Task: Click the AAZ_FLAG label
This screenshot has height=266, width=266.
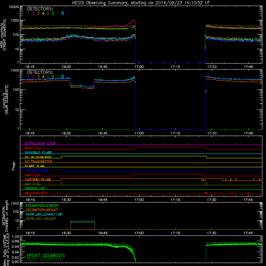Action: point(33,184)
